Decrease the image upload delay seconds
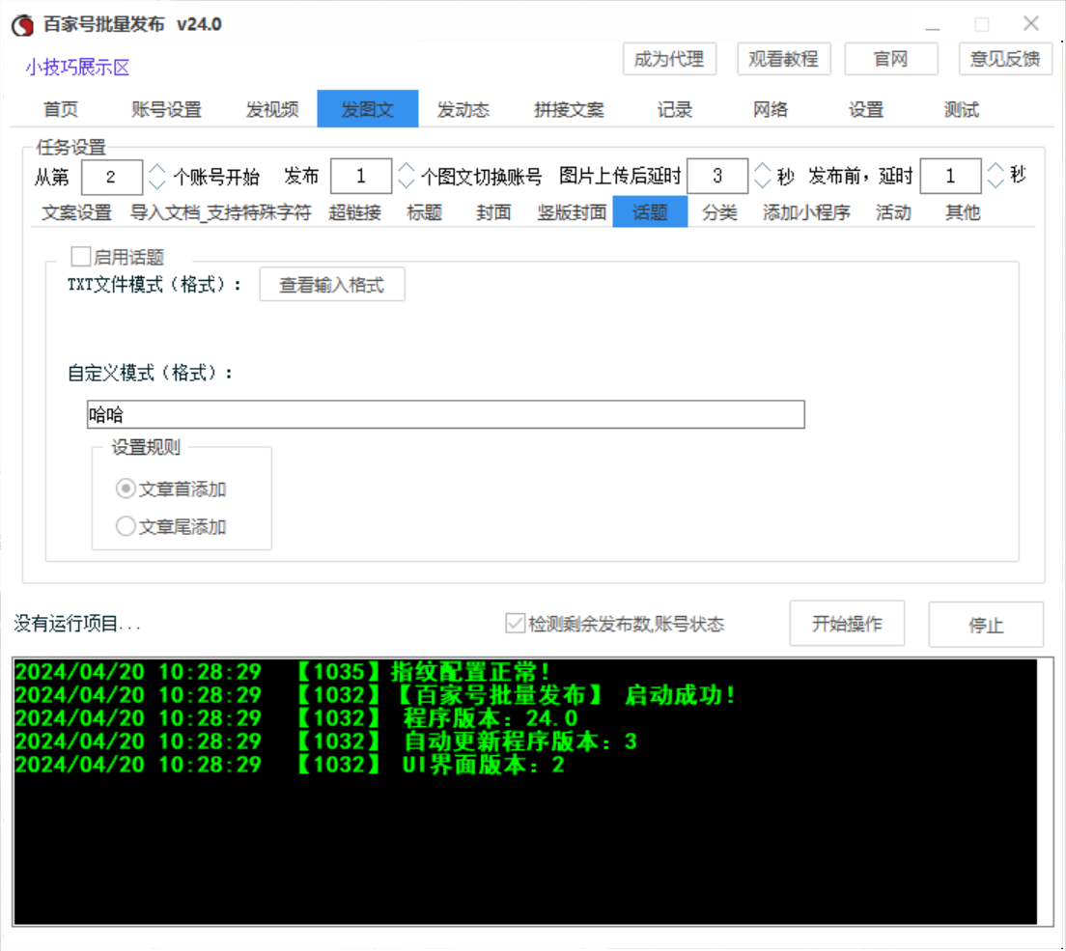This screenshot has height=951, width=1066. (x=763, y=183)
